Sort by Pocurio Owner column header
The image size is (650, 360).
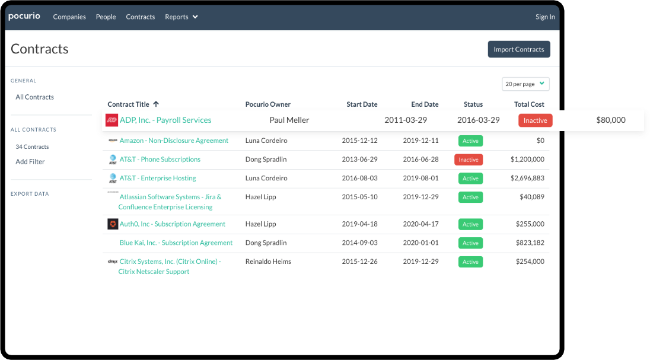pos(268,104)
